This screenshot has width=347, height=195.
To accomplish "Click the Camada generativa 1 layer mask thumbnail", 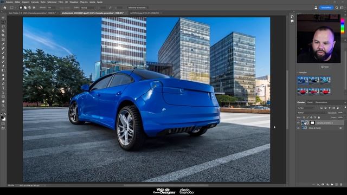I will tap(312, 123).
